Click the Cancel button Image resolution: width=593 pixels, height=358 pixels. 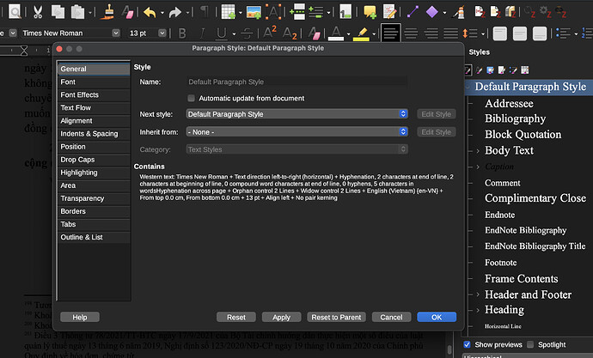(x=391, y=317)
